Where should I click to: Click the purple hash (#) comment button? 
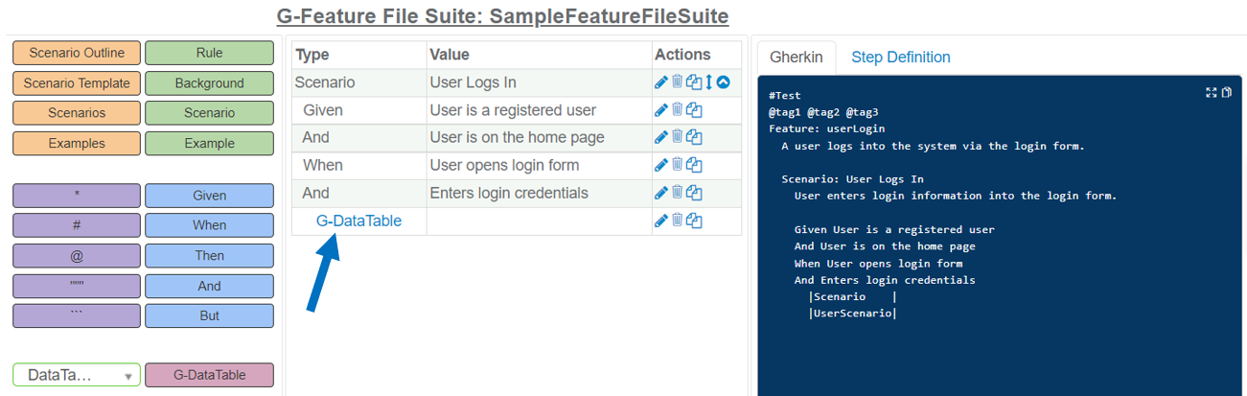(77, 225)
